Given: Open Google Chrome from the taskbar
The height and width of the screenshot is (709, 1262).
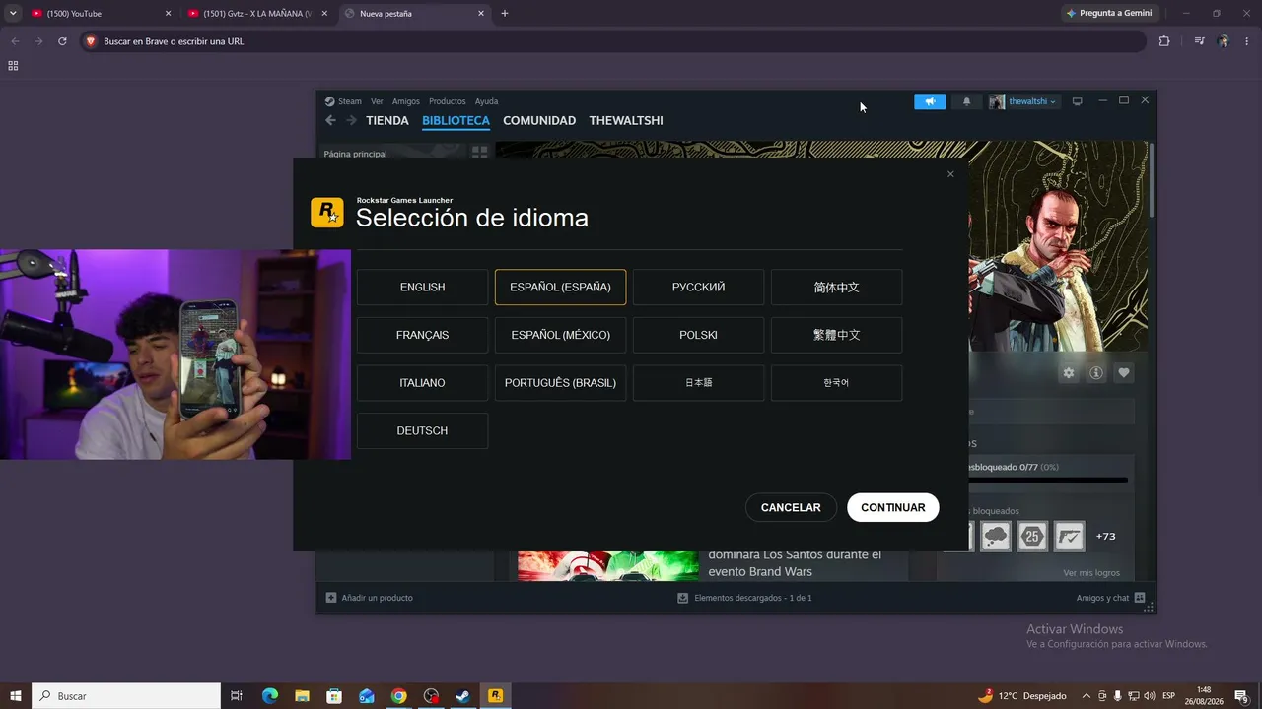Looking at the screenshot, I should coord(398,696).
